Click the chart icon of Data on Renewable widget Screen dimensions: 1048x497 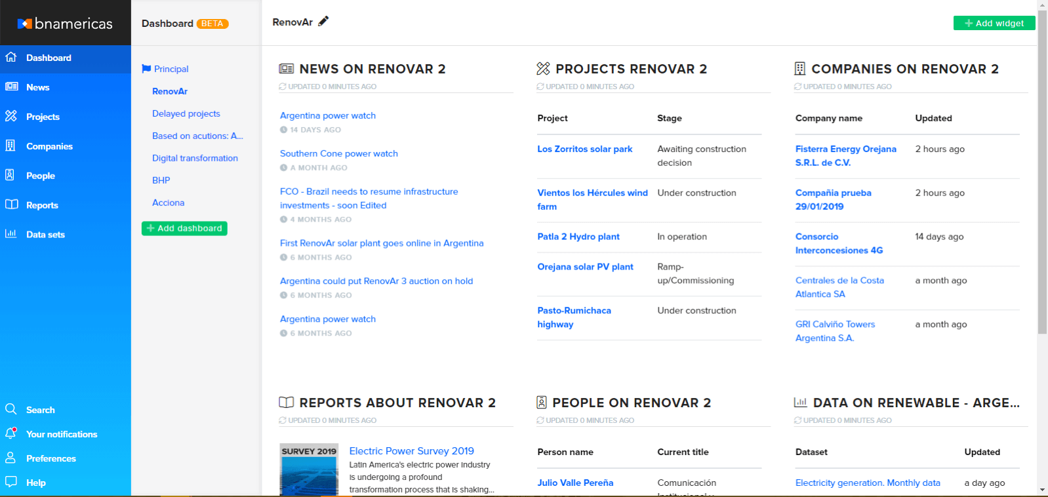point(801,403)
